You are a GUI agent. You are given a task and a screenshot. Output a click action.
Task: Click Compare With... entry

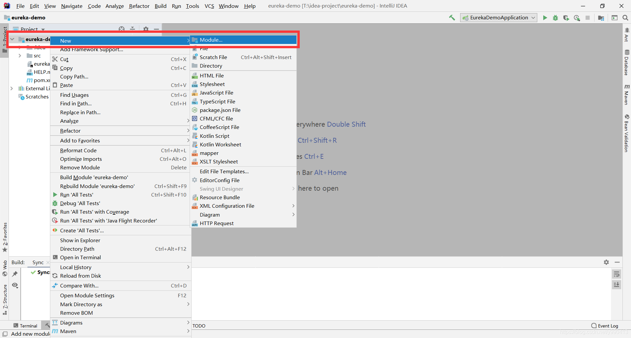121,285
